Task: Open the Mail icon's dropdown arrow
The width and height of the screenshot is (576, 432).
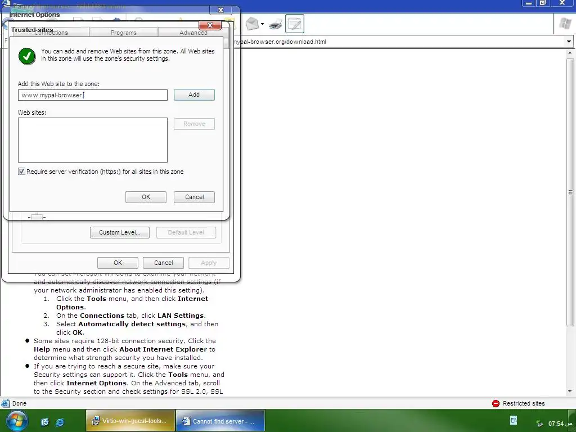Action: [x=262, y=24]
